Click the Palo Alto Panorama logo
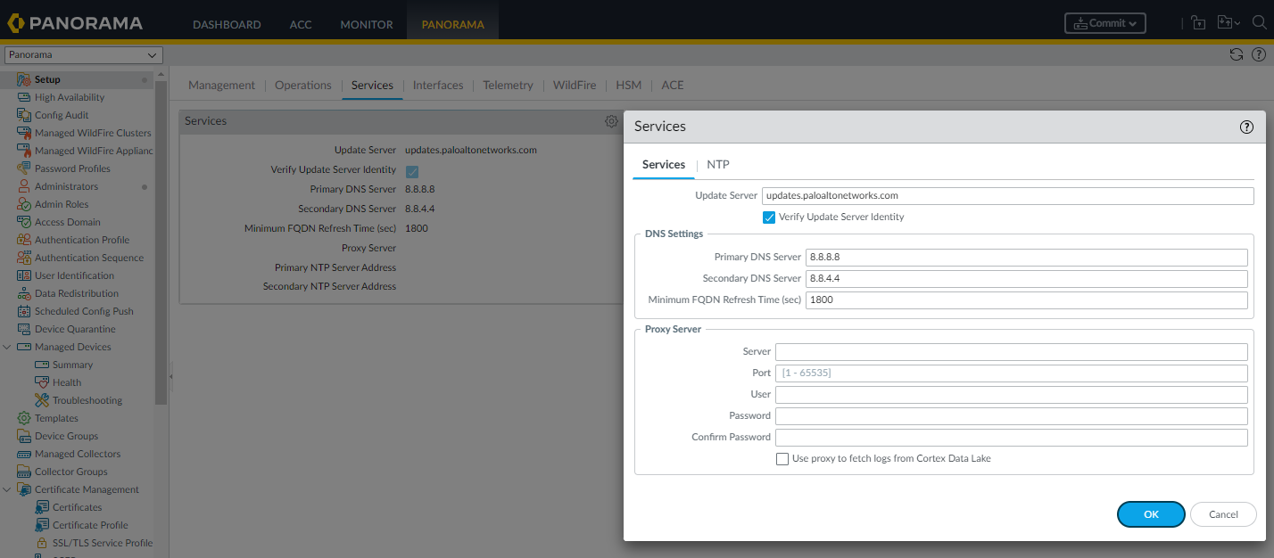Image resolution: width=1274 pixels, height=558 pixels. point(75,24)
